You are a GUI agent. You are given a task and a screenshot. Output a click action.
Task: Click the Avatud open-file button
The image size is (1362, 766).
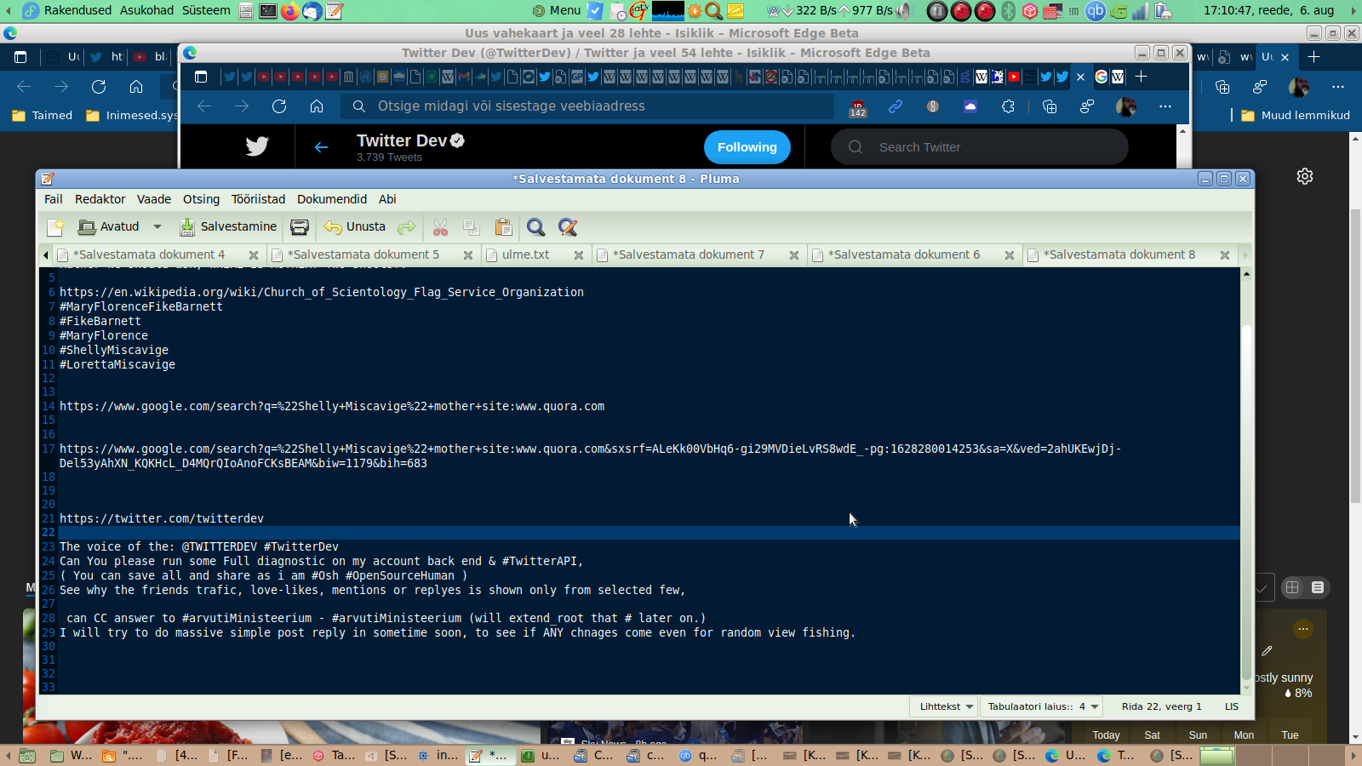coord(109,227)
